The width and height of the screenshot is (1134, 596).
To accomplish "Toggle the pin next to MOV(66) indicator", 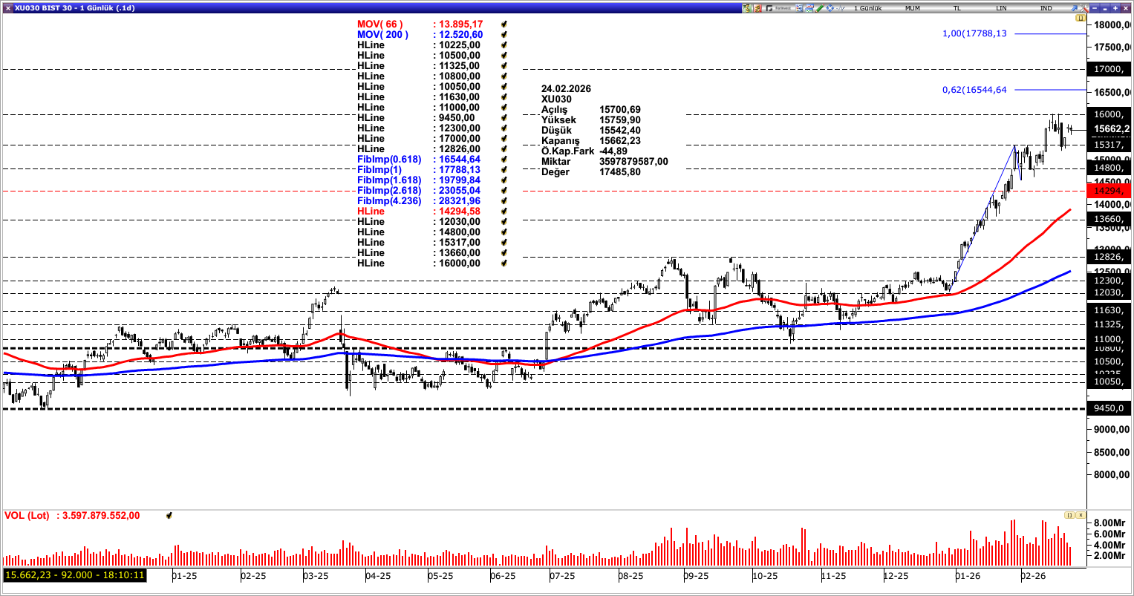I will (x=504, y=24).
